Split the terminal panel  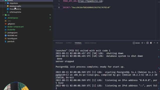(147, 43)
